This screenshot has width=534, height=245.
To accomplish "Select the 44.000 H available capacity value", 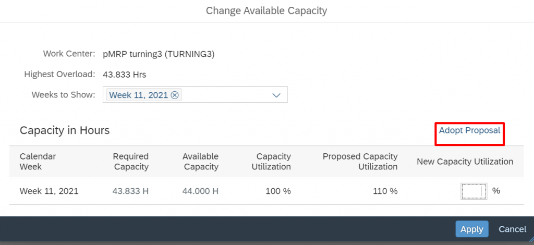I will coord(200,191).
